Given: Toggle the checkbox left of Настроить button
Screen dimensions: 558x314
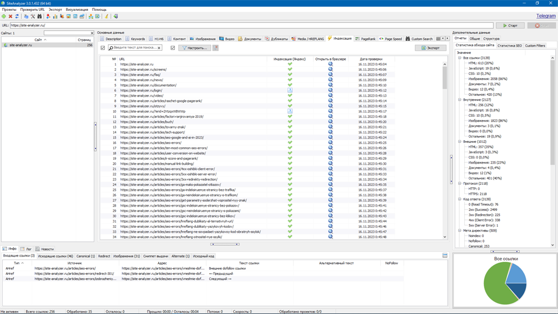Looking at the screenshot, I should pos(173,48).
